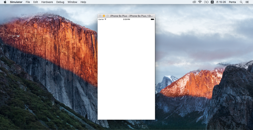253x130 pixels.
Task: Close the iPhone 6s Plus simulator window
Action: coord(100,16)
